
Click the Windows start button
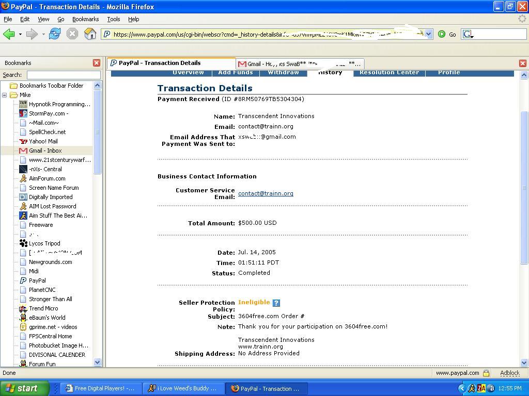coord(24,388)
